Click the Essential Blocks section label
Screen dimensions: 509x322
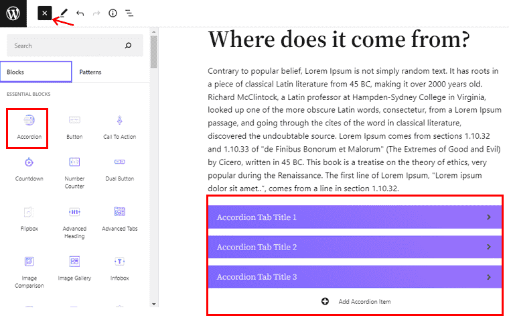pos(29,94)
